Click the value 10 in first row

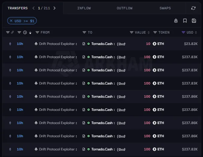[148, 44]
